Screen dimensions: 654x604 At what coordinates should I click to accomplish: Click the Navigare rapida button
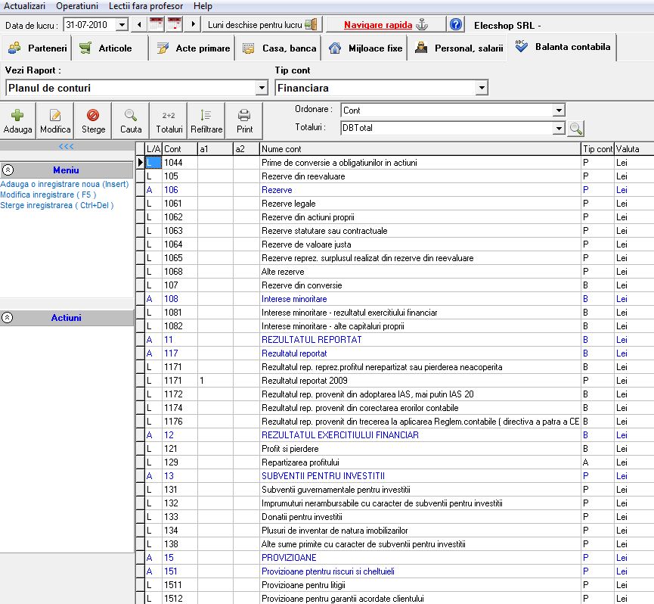[386, 25]
